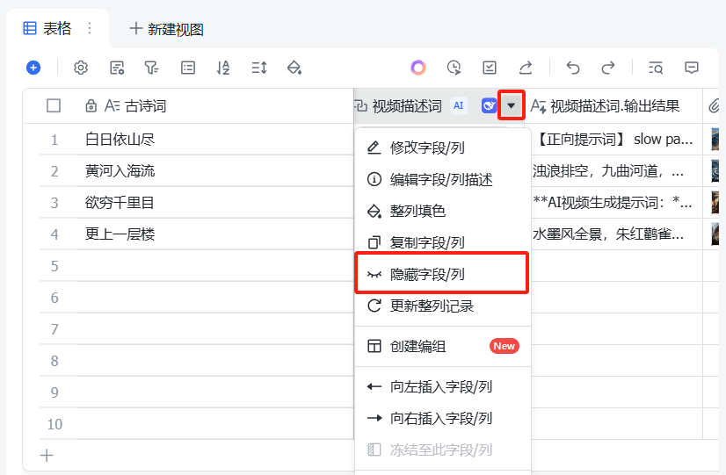Click output cell starting 浊浪排空

coord(617,170)
